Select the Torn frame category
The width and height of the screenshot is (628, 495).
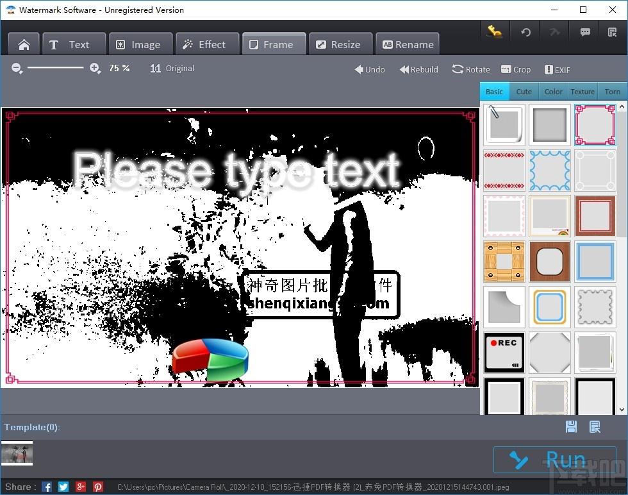pyautogui.click(x=612, y=92)
